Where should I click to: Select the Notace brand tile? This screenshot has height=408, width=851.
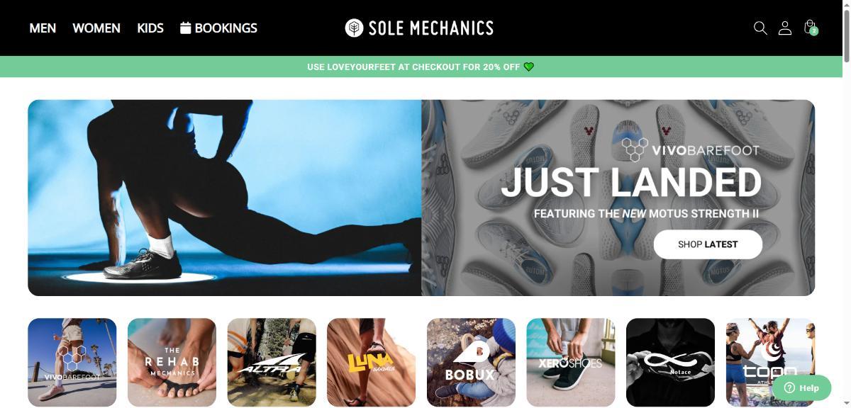[x=670, y=362]
